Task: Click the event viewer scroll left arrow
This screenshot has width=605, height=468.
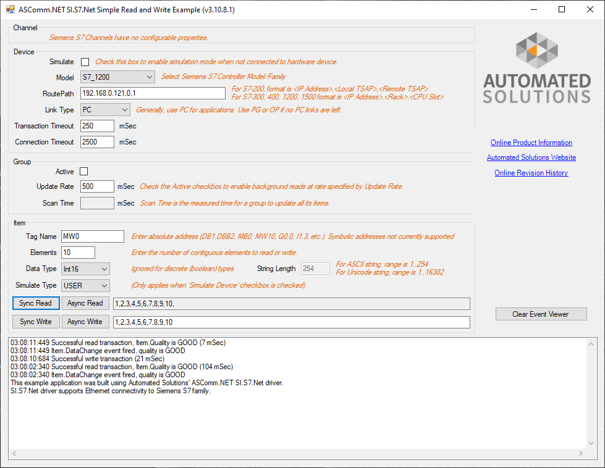Action: click(x=14, y=454)
